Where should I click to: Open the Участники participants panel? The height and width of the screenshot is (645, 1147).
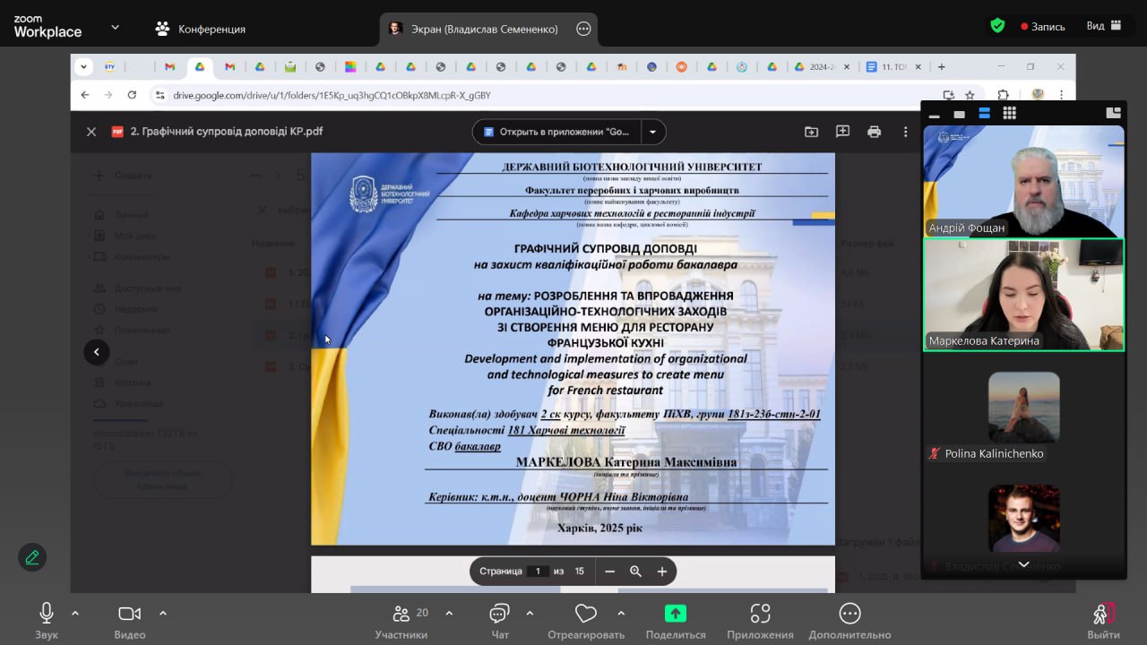coord(401,621)
